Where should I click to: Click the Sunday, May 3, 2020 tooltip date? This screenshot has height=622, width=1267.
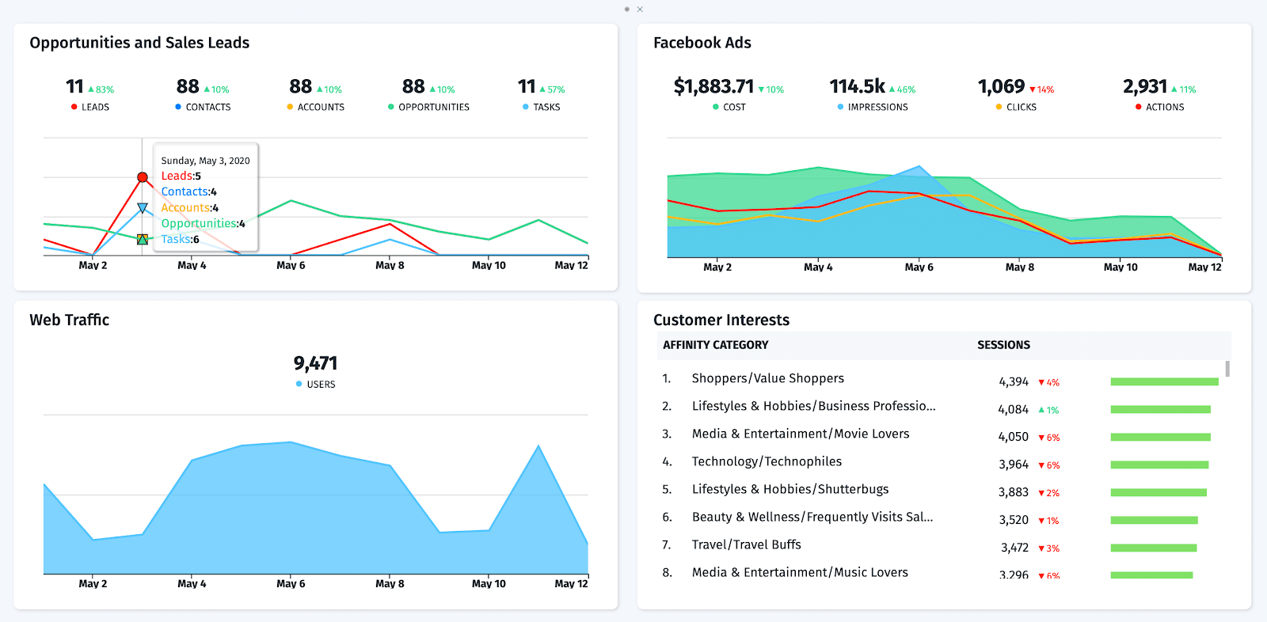click(205, 161)
